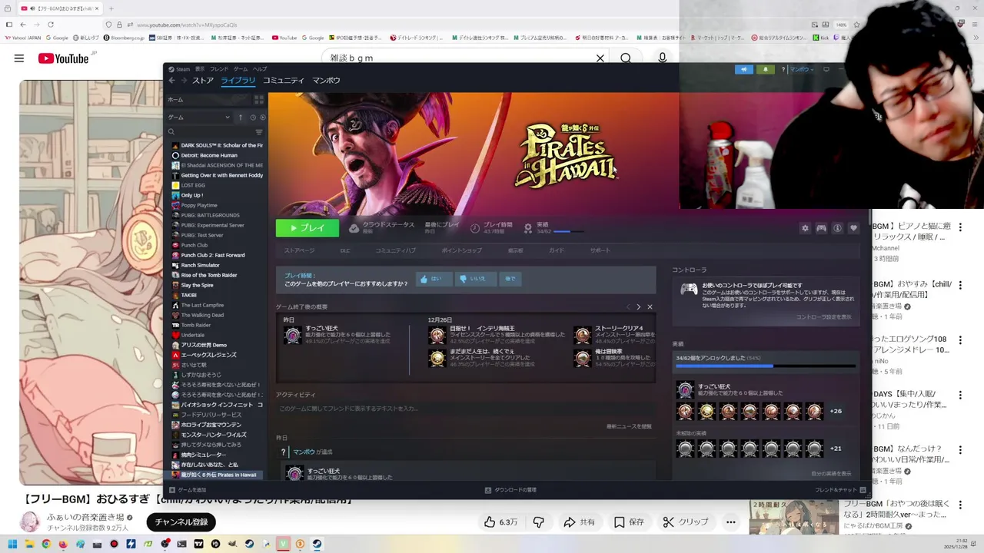Open controller layout icon in Steam

click(x=821, y=228)
